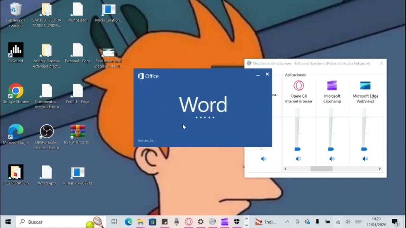Click the mixer horizontal scrollbar thumb
Viewport: 406px width, 228px height.
click(321, 169)
